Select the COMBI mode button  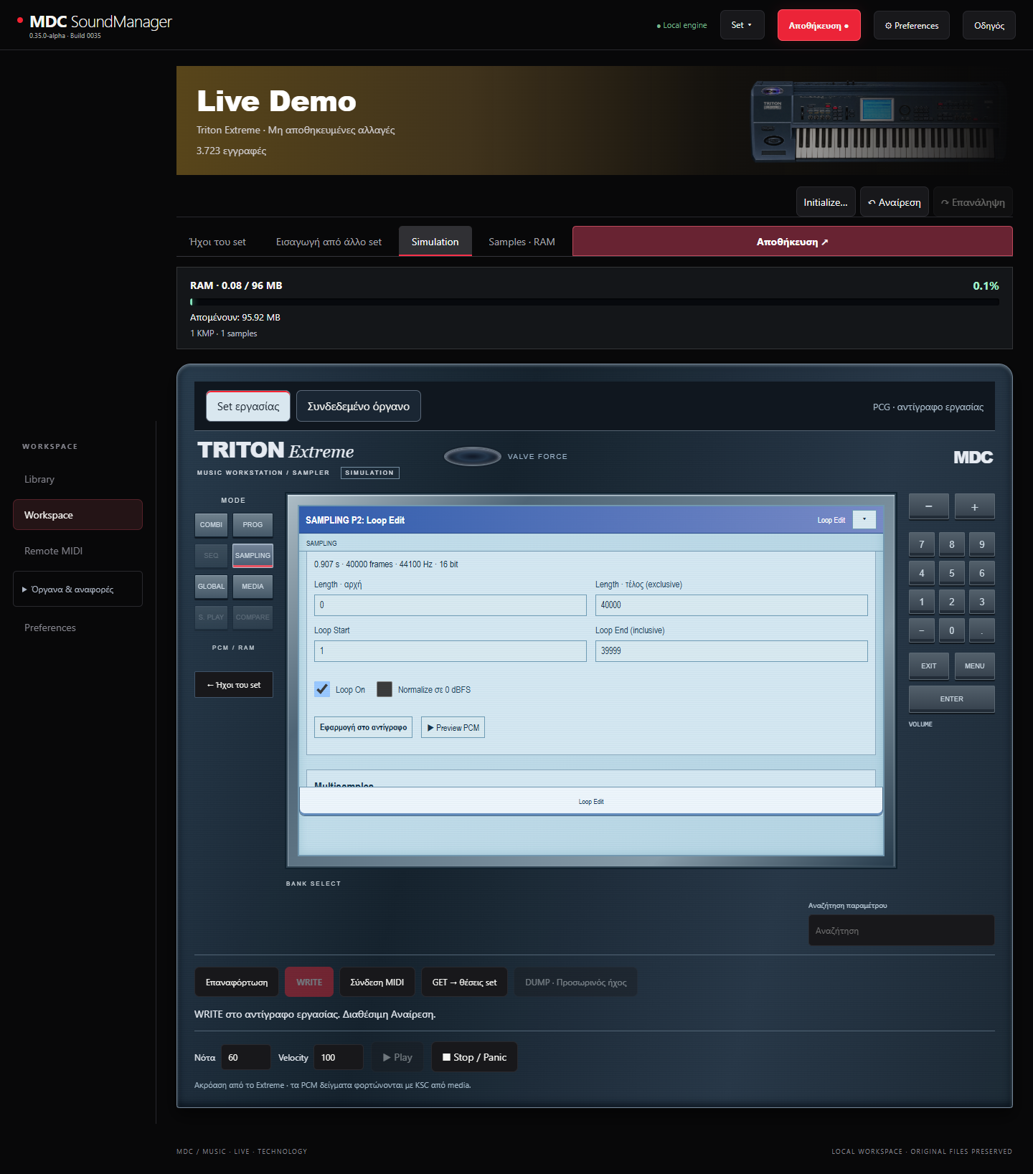tap(211, 525)
